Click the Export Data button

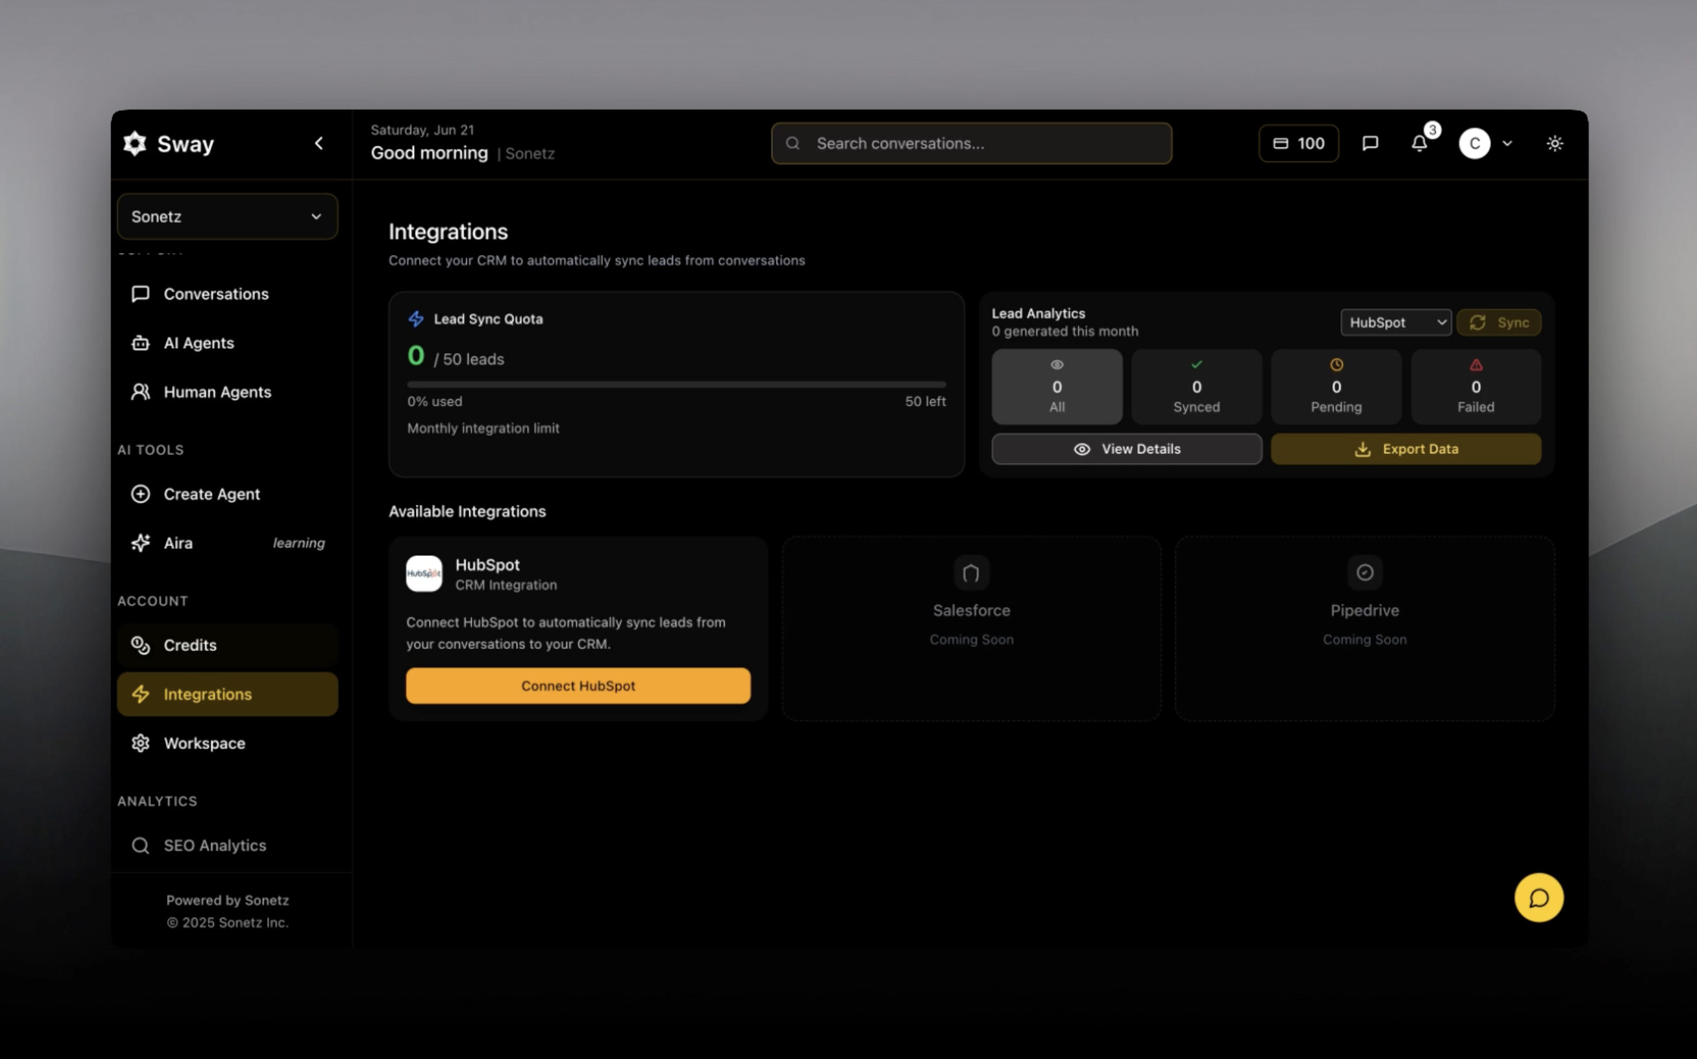point(1405,449)
